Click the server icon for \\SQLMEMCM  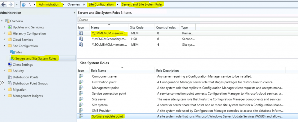point(81,44)
